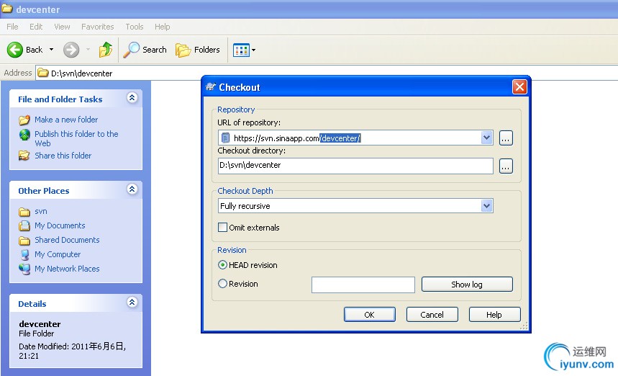Open the Checkout Depth dropdown
The width and height of the screenshot is (618, 376).
(355, 205)
